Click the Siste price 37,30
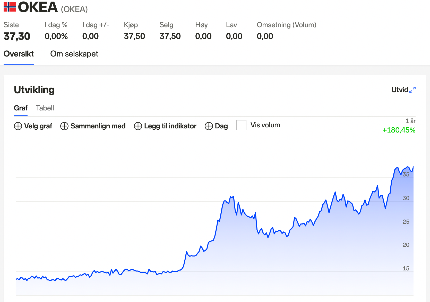Image resolution: width=430 pixels, height=302 pixels. 17,36
